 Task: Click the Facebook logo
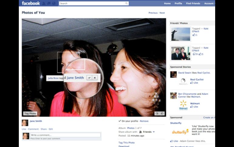pos(31,3)
